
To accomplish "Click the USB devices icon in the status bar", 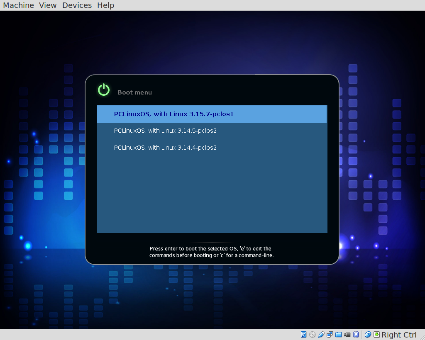I will tap(321, 335).
